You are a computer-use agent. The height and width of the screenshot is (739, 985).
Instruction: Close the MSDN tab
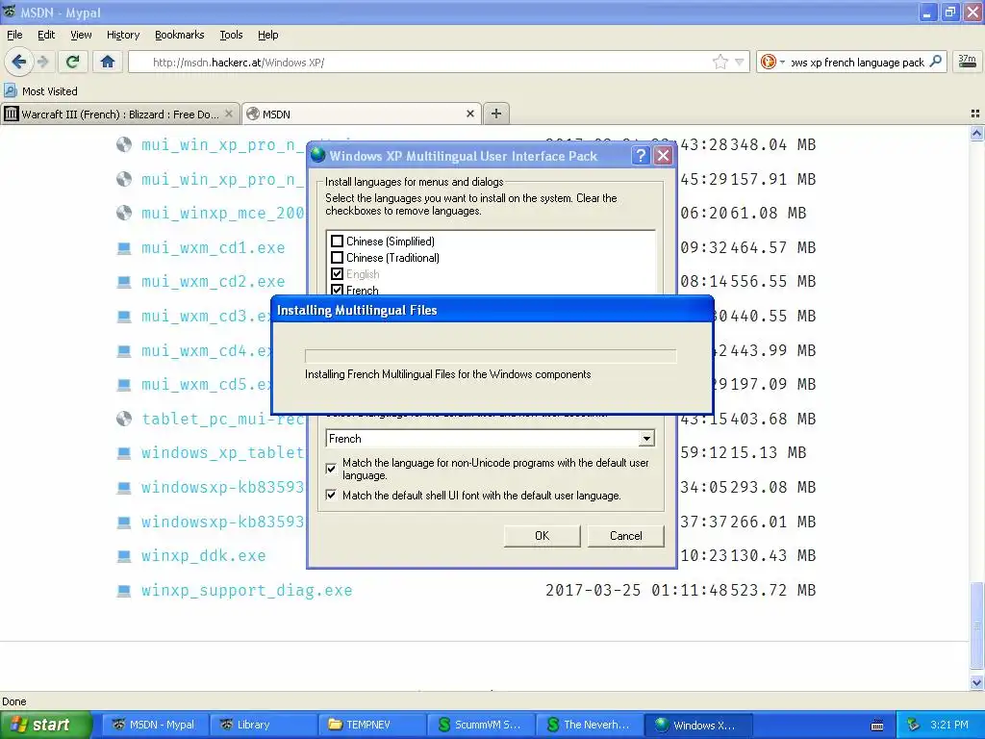(x=469, y=114)
